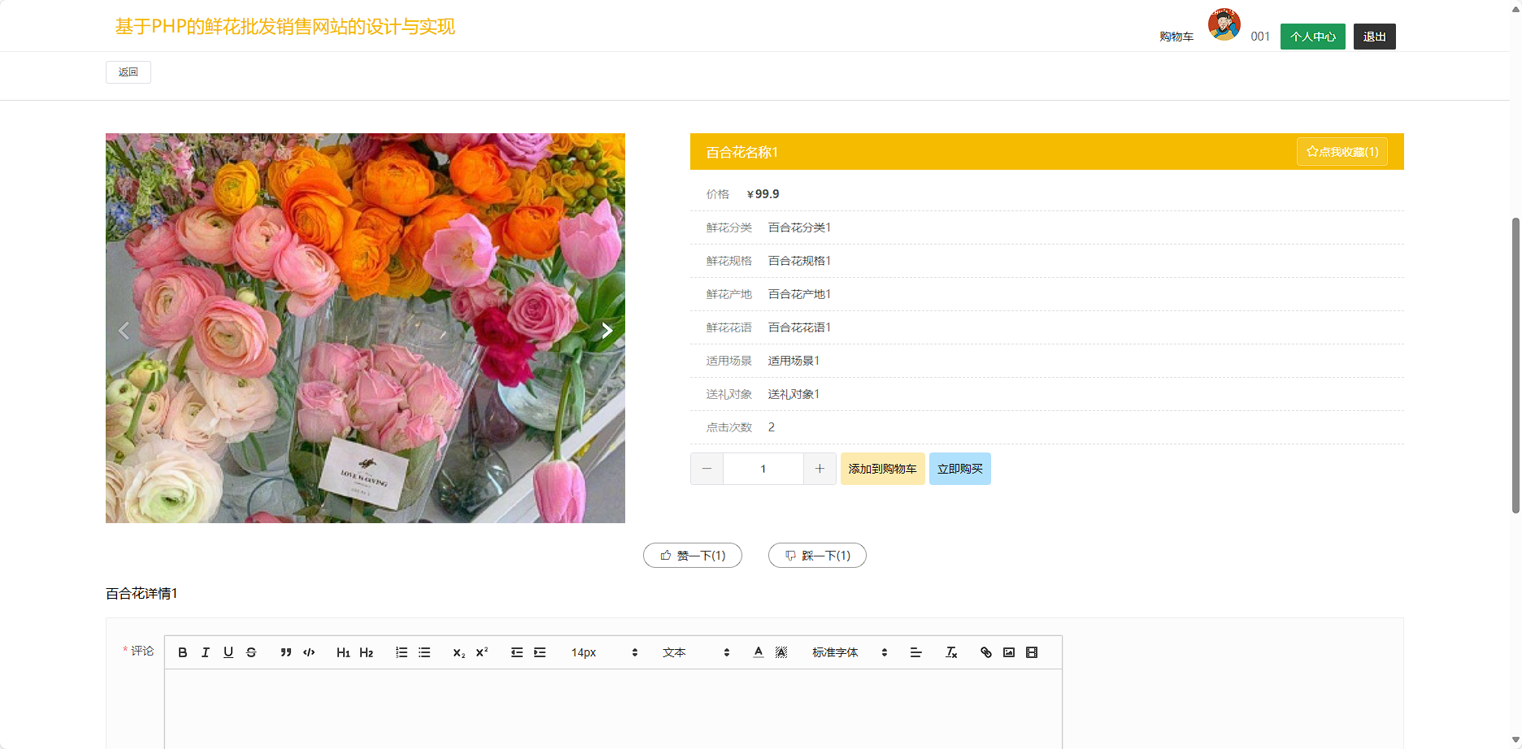Insert an image in the comment
This screenshot has height=749, width=1522.
(1009, 652)
